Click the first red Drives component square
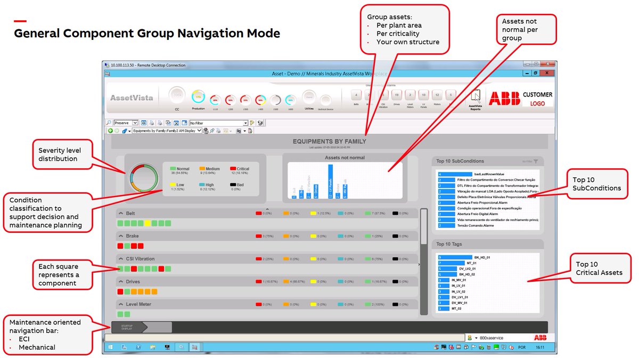The image size is (639, 358). (120, 292)
